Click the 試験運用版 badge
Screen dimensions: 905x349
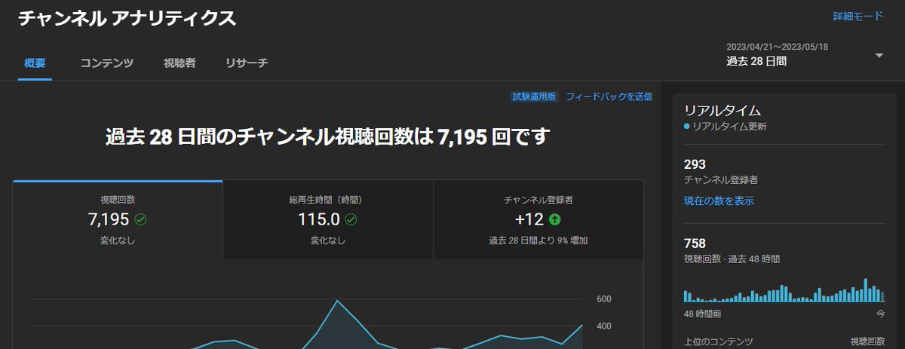click(534, 96)
